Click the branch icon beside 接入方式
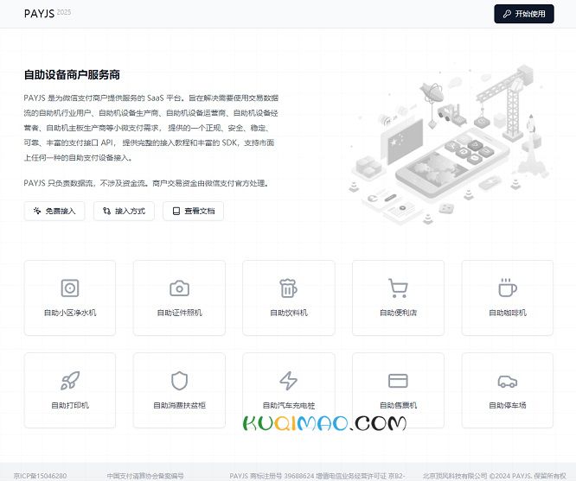Screen dimensions: 576x481 106,211
